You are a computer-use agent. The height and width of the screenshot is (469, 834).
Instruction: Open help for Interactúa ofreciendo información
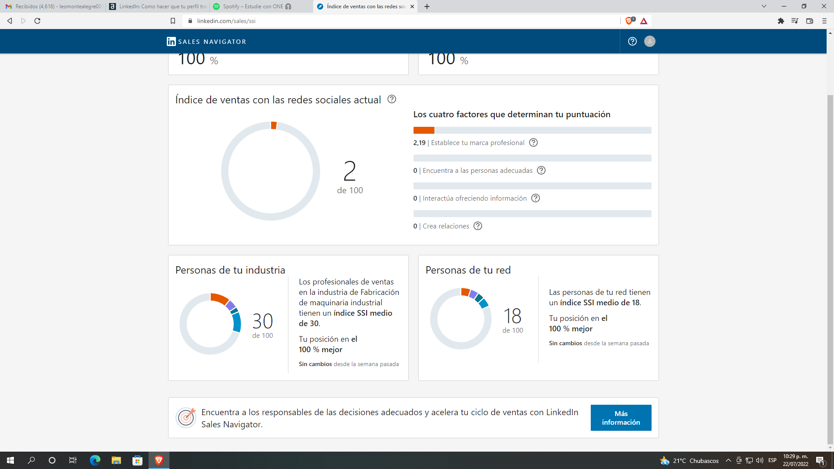536,198
